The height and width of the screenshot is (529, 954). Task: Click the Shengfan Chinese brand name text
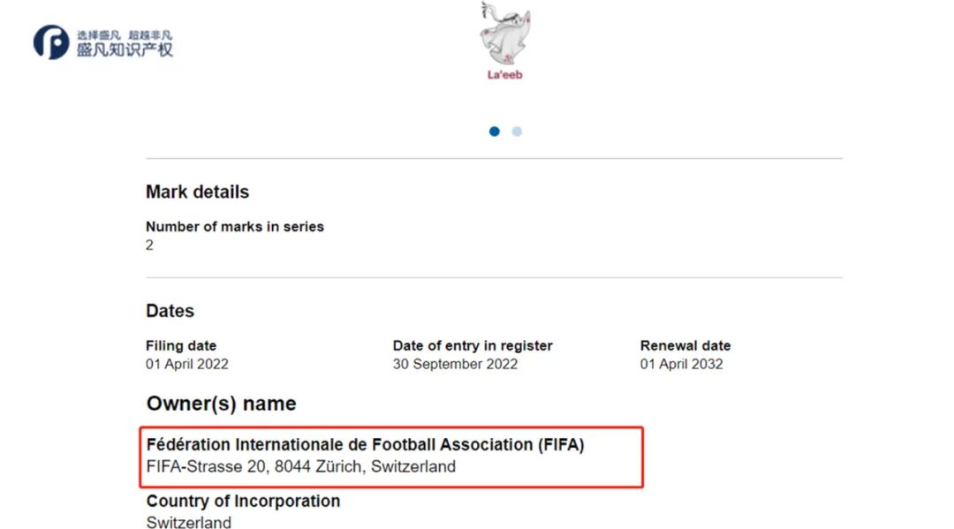pyautogui.click(x=131, y=49)
